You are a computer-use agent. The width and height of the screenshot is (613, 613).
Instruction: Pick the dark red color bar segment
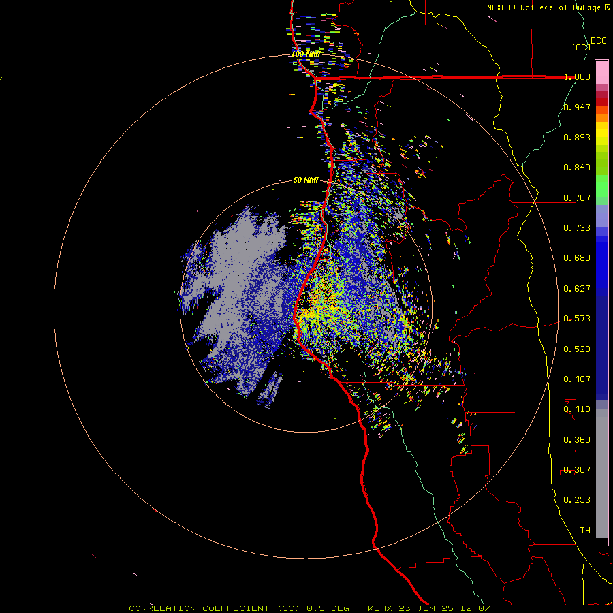point(601,102)
